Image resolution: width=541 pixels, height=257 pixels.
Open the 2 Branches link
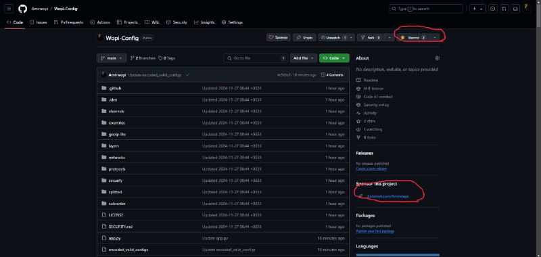click(143, 58)
